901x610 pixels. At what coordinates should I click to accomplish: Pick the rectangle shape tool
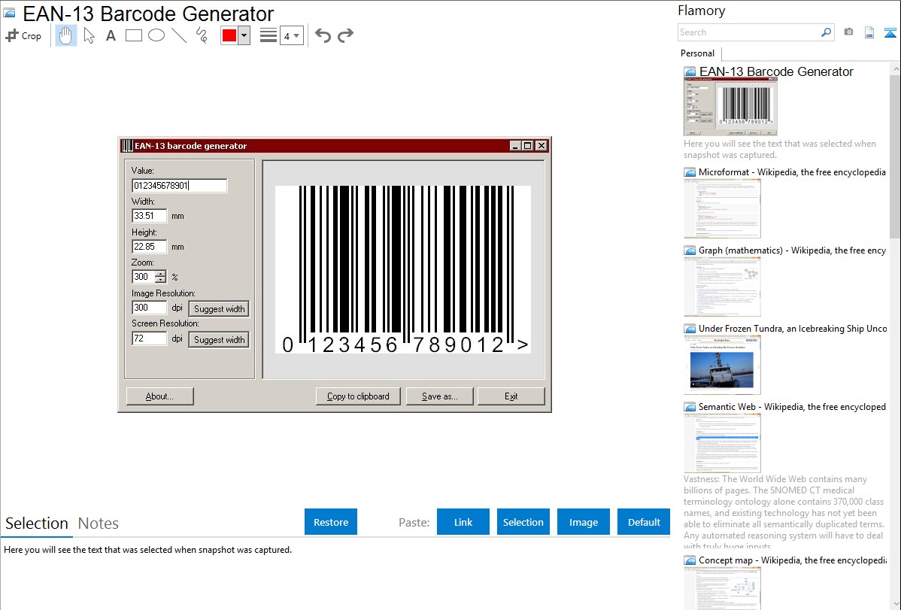point(133,35)
